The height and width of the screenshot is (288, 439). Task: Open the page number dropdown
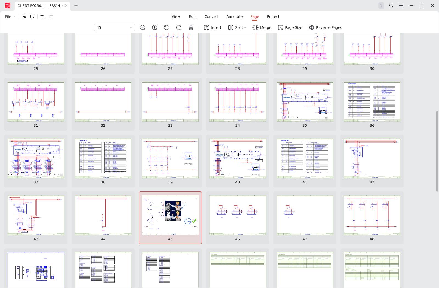click(131, 27)
